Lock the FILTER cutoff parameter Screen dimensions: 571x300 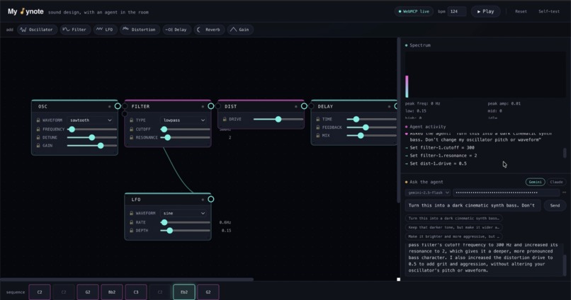pos(132,129)
